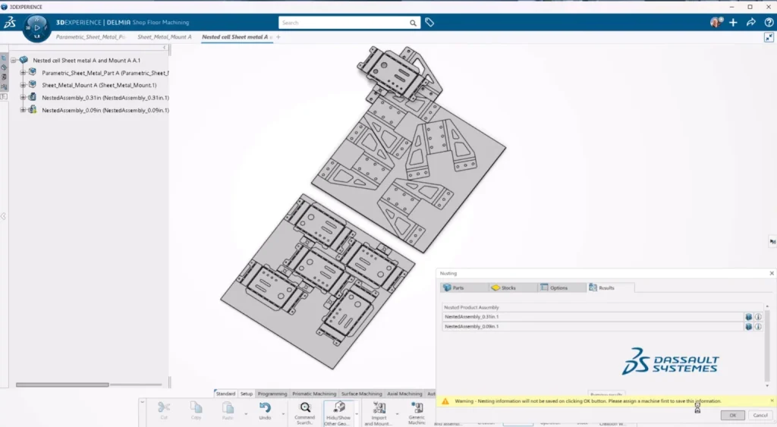Image resolution: width=777 pixels, height=427 pixels.
Task: Click the tree panel horizontal scrollbar
Action: 62,385
